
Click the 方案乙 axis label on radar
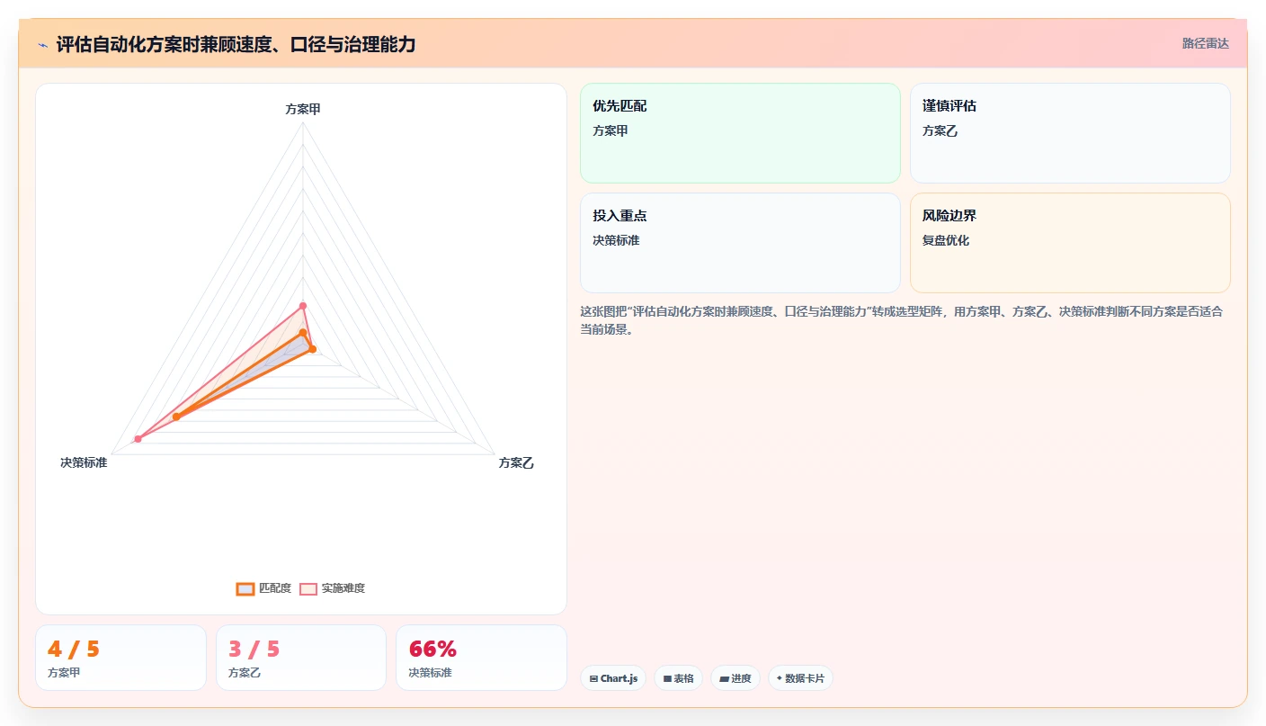coord(516,462)
